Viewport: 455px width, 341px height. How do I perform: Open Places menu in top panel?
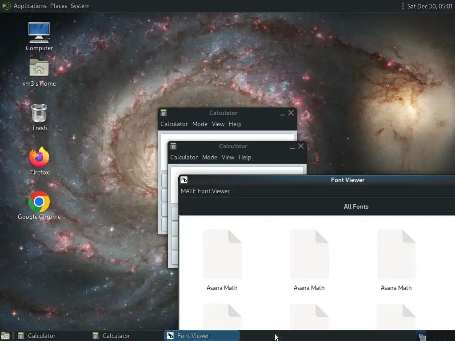[59, 6]
